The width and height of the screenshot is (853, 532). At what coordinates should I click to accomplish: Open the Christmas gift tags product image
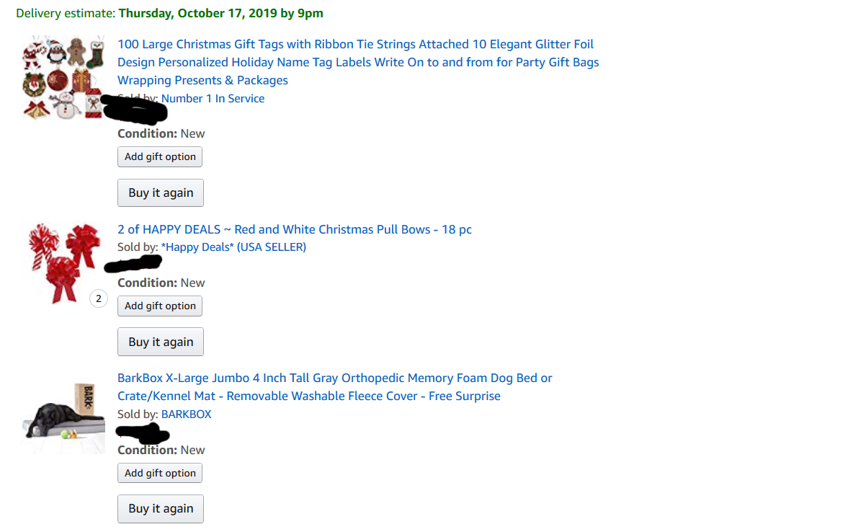click(x=63, y=77)
